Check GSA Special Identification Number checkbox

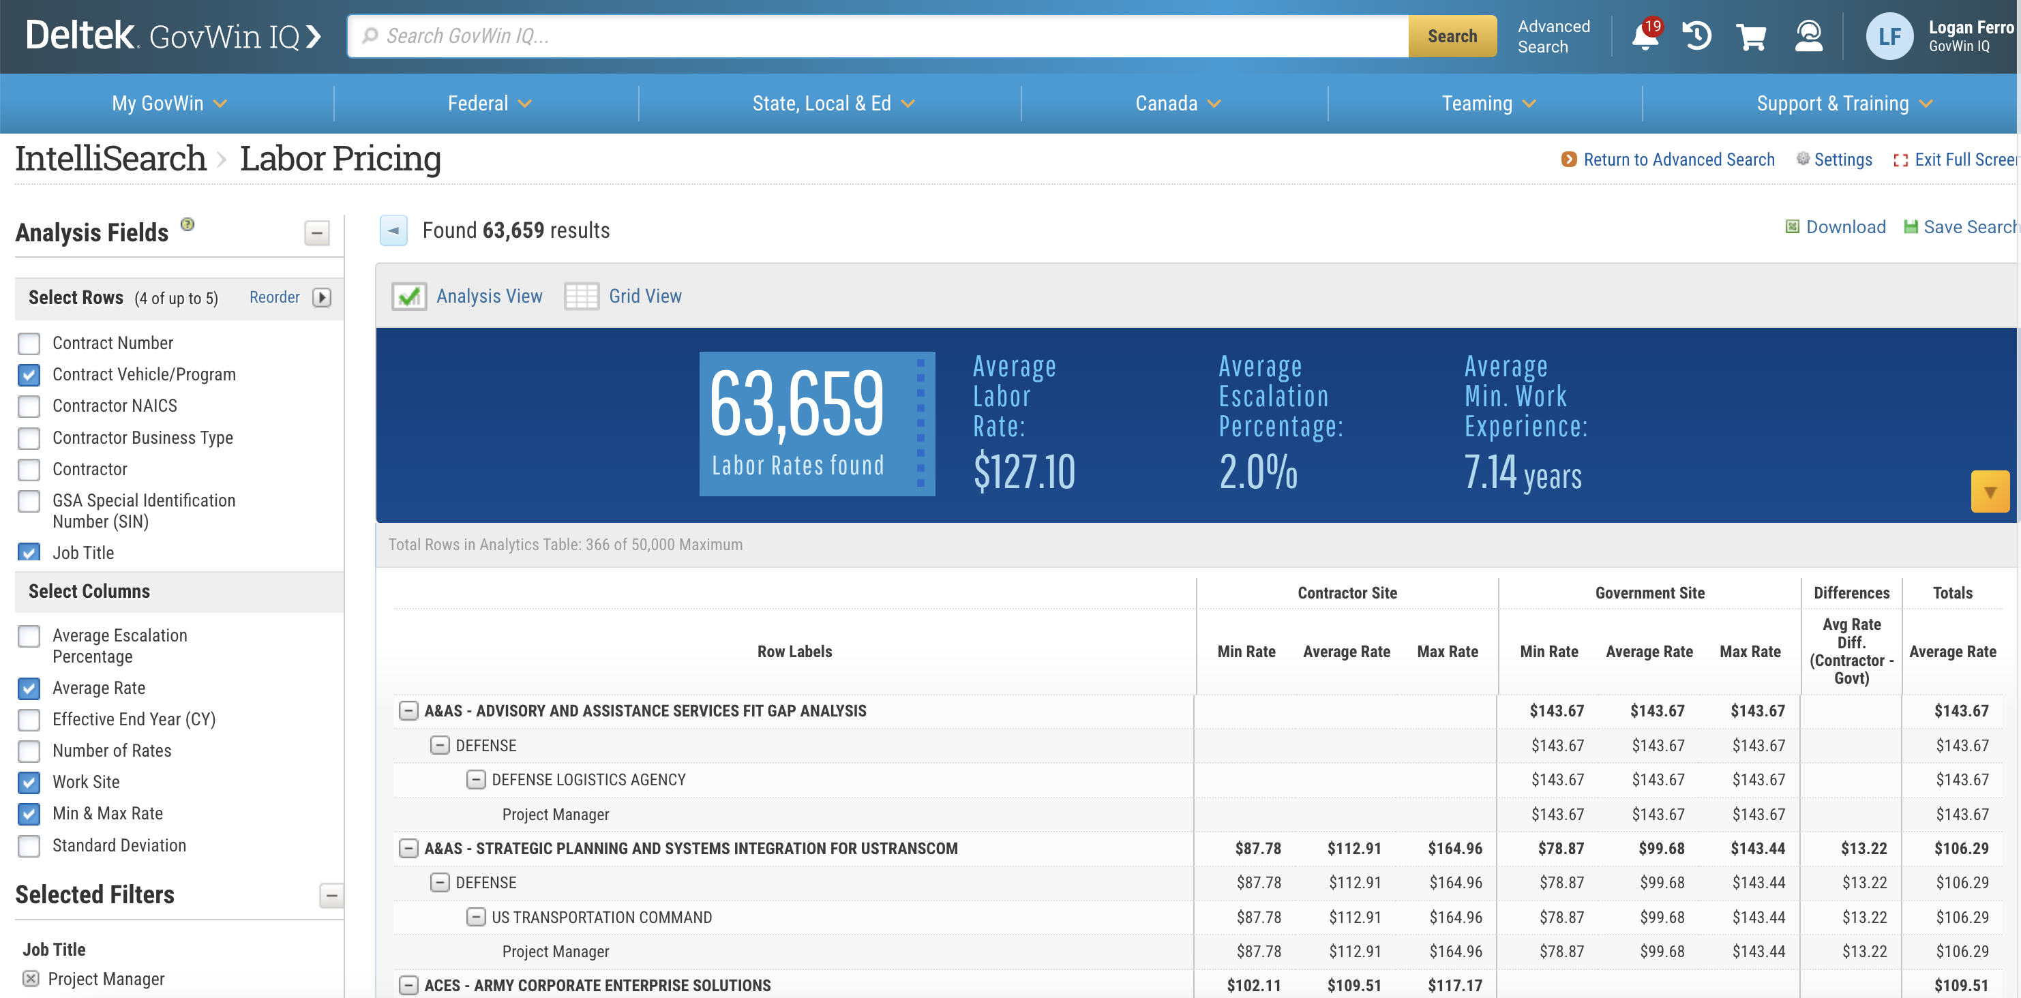29,500
